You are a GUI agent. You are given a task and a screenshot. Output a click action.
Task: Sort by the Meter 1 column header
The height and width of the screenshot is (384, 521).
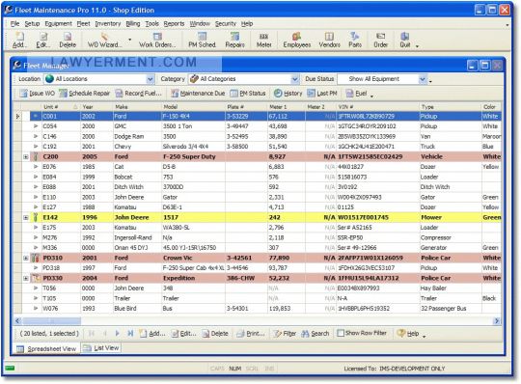coord(286,107)
